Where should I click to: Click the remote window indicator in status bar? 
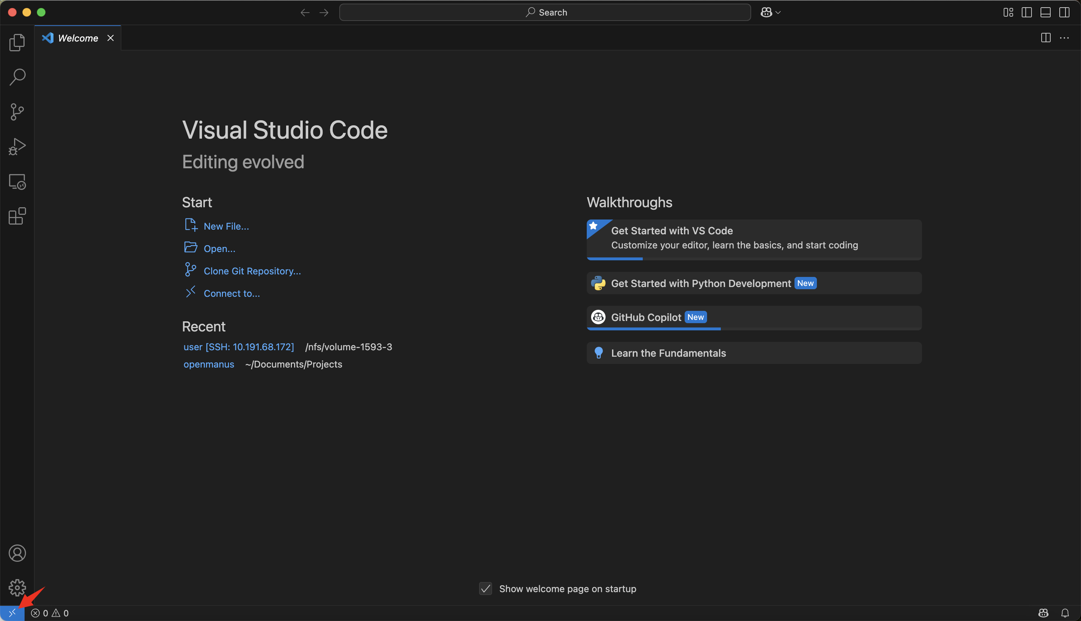coord(12,613)
